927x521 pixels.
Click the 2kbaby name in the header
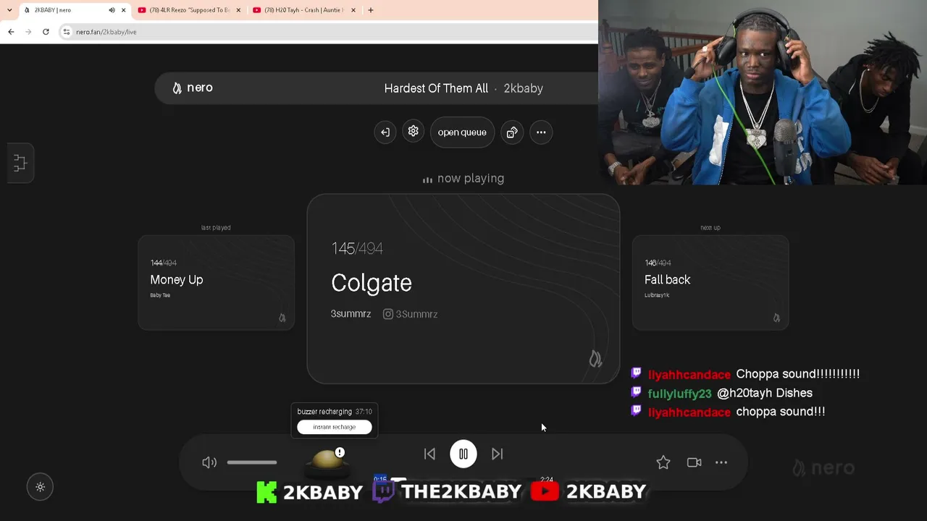point(524,88)
